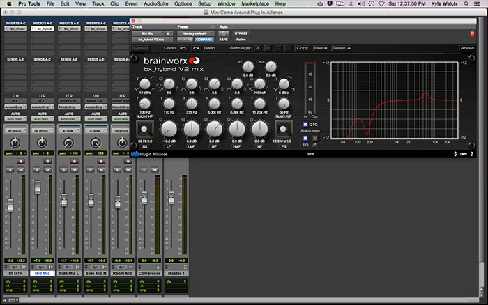Open the Window menu
This screenshot has height=305, width=488.
[227, 3]
